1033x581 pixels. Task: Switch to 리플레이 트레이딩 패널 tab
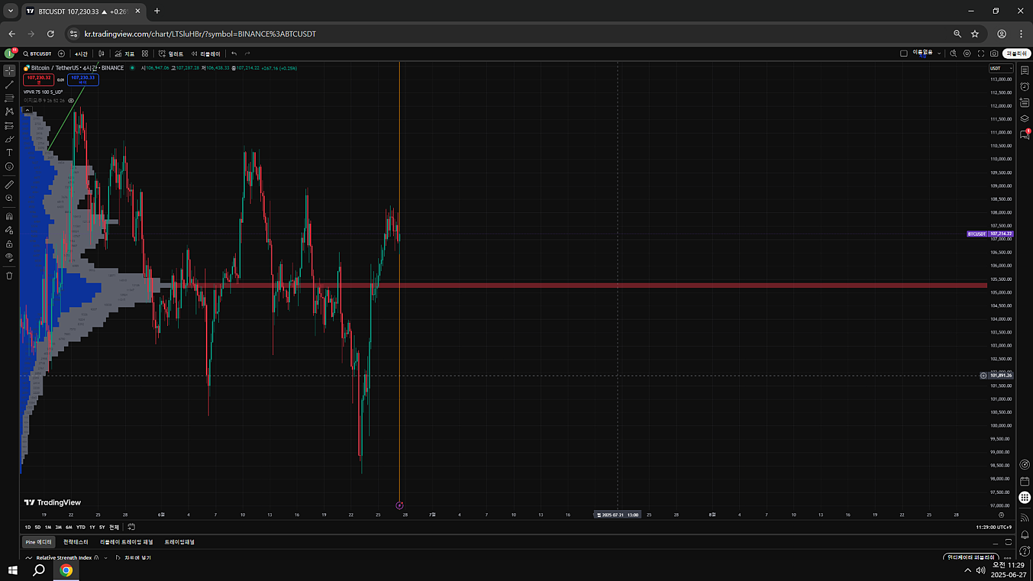tap(127, 542)
